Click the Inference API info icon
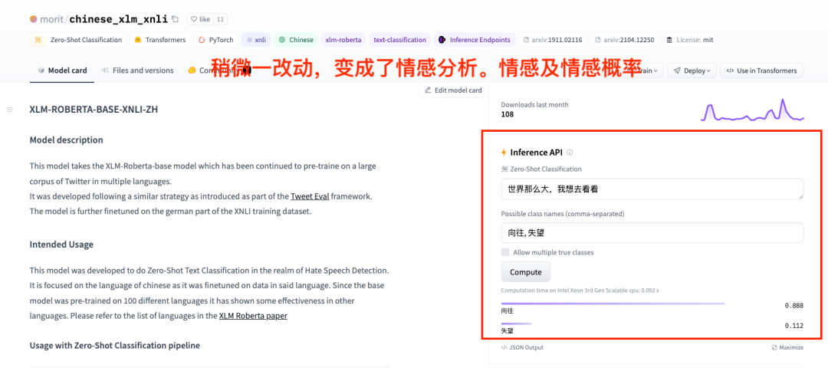Screen dimensions: 828x368 coord(569,153)
